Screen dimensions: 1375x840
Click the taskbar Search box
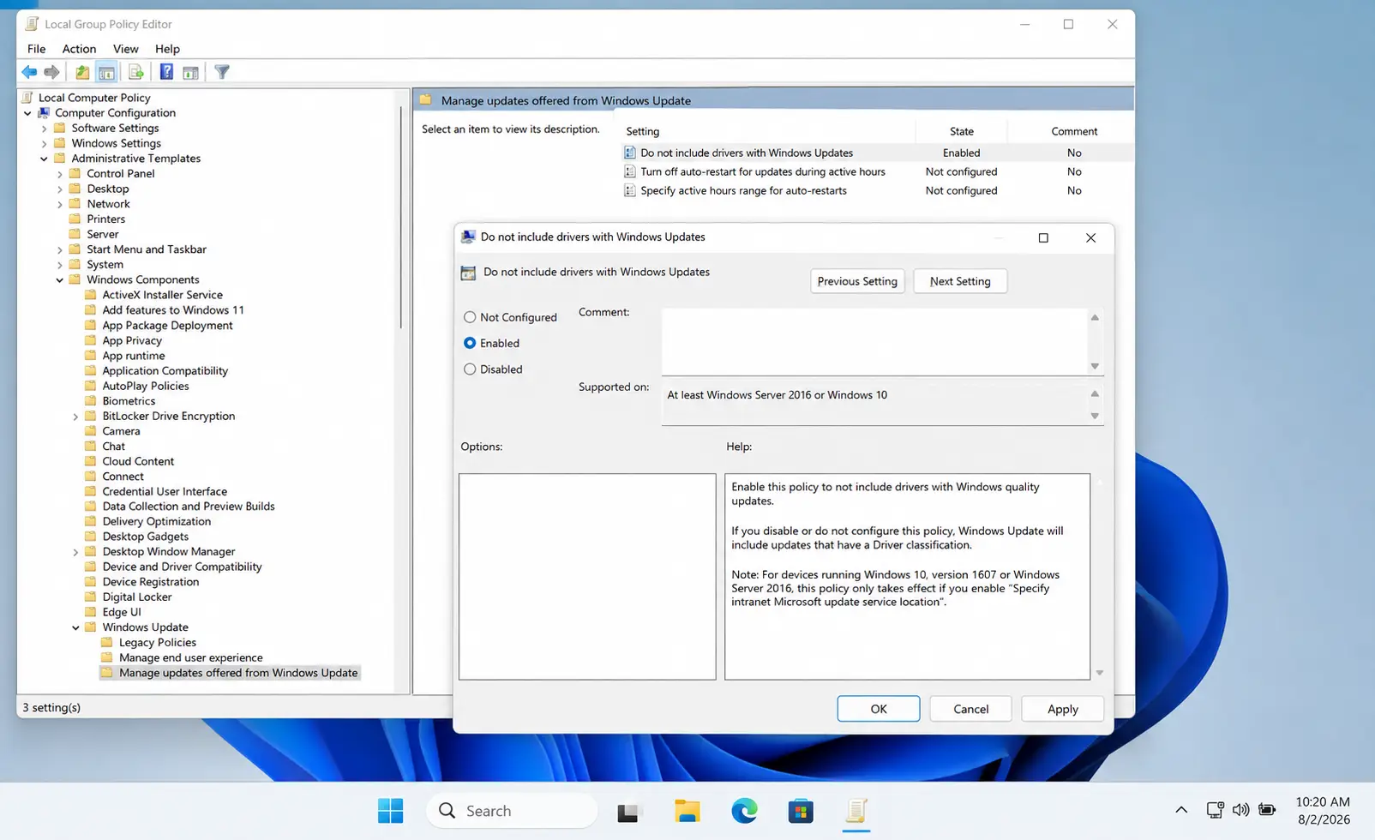[512, 811]
